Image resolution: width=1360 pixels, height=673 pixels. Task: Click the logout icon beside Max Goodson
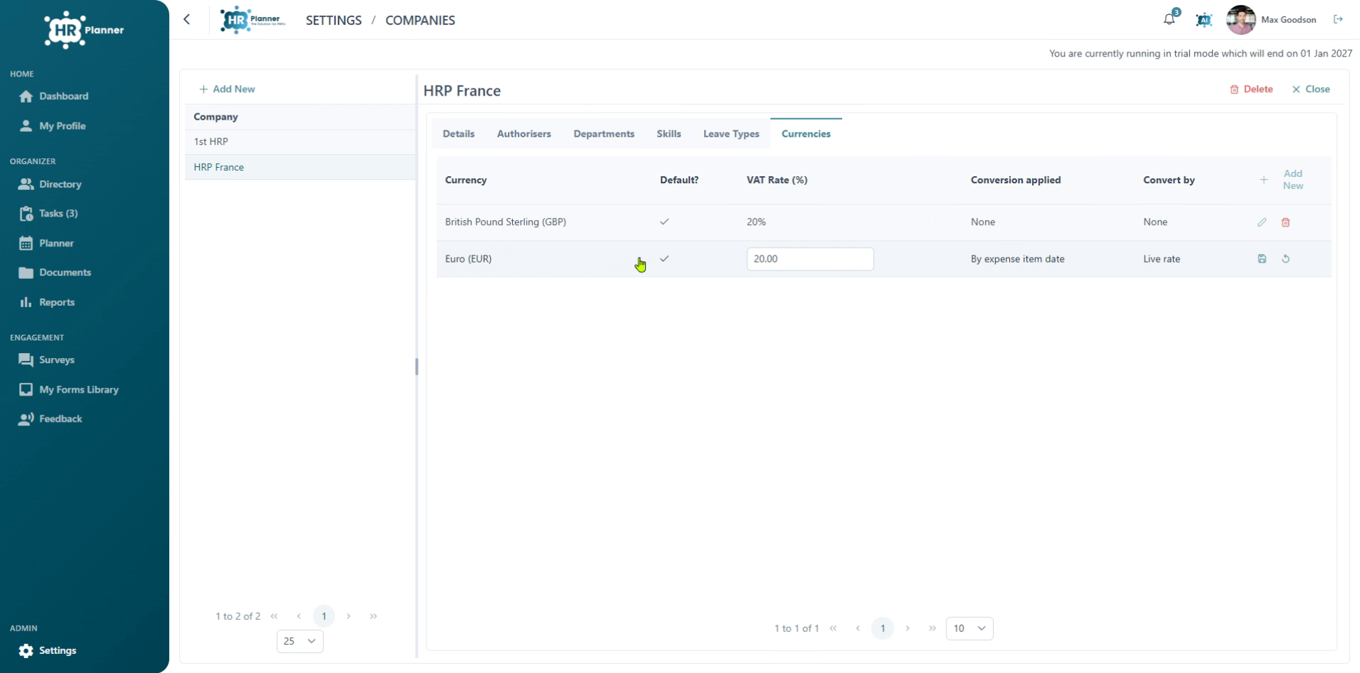click(1338, 20)
